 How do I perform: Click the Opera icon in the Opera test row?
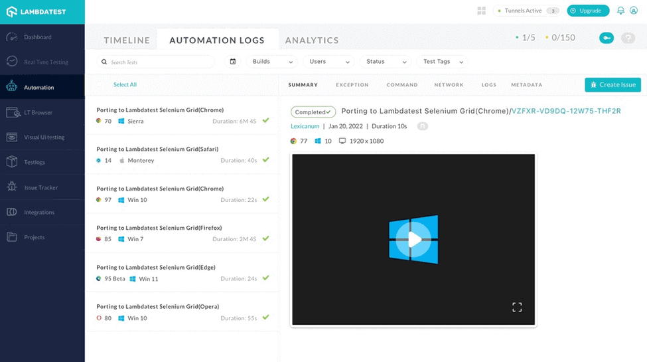(x=99, y=318)
